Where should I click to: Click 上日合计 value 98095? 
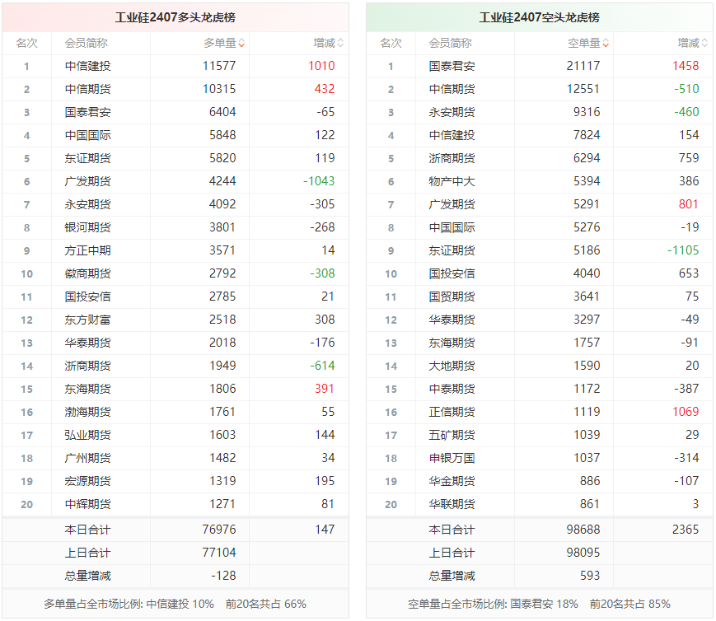coord(583,553)
